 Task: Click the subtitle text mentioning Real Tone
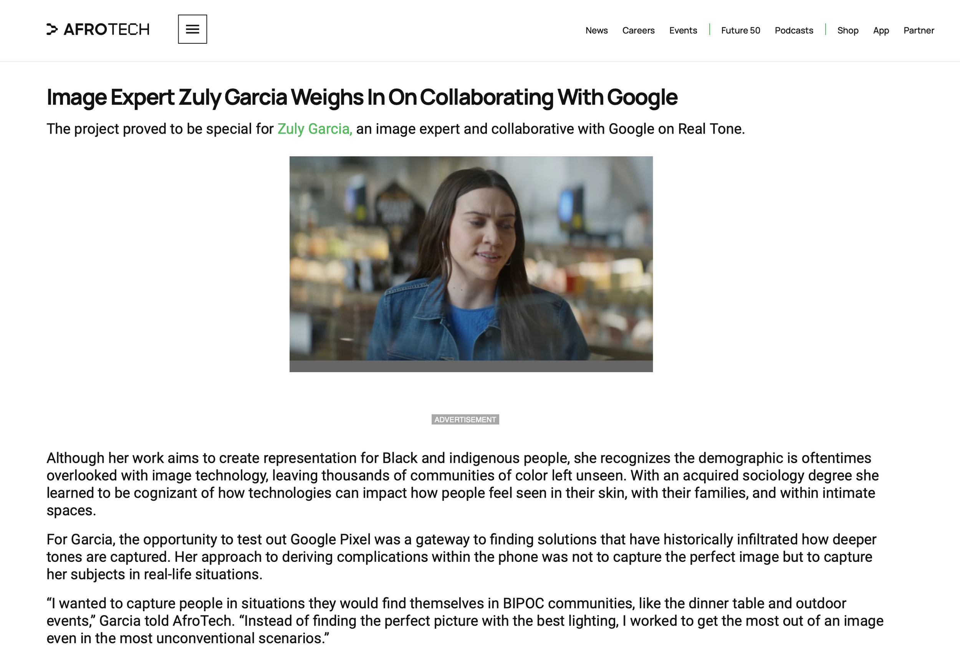[395, 129]
